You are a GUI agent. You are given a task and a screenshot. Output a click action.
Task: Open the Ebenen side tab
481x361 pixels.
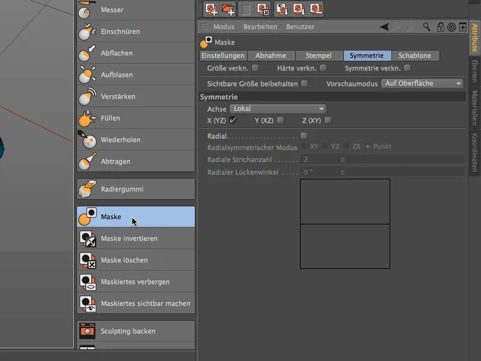click(474, 71)
